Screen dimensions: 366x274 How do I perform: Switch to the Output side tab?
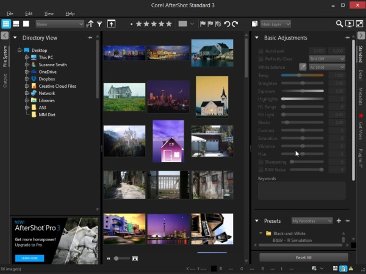coord(5,80)
